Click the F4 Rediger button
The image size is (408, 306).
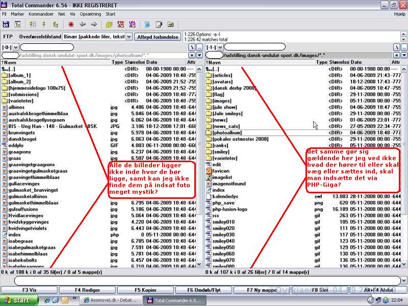coord(87,290)
